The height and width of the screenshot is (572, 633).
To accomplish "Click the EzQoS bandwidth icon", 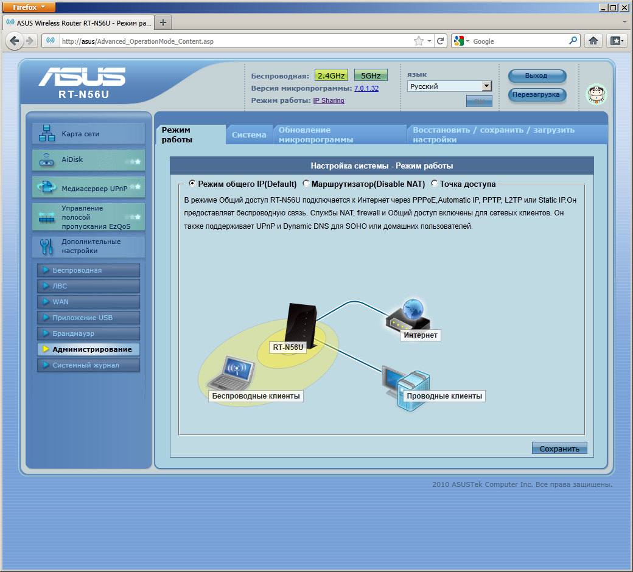I will point(46,217).
